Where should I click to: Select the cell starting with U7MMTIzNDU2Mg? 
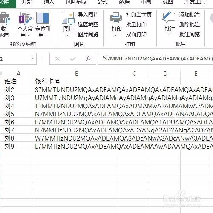(x=77, y=98)
